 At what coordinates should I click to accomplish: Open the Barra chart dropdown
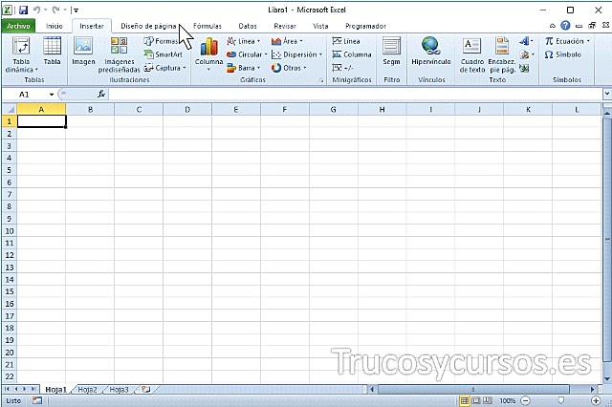[244, 68]
